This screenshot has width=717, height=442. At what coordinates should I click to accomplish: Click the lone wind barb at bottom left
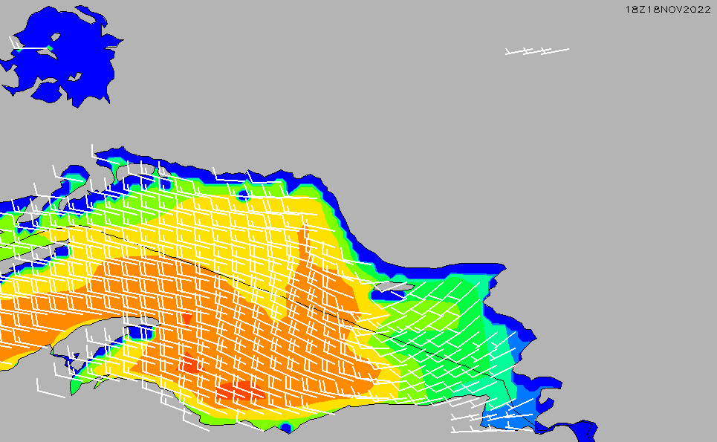(50, 389)
